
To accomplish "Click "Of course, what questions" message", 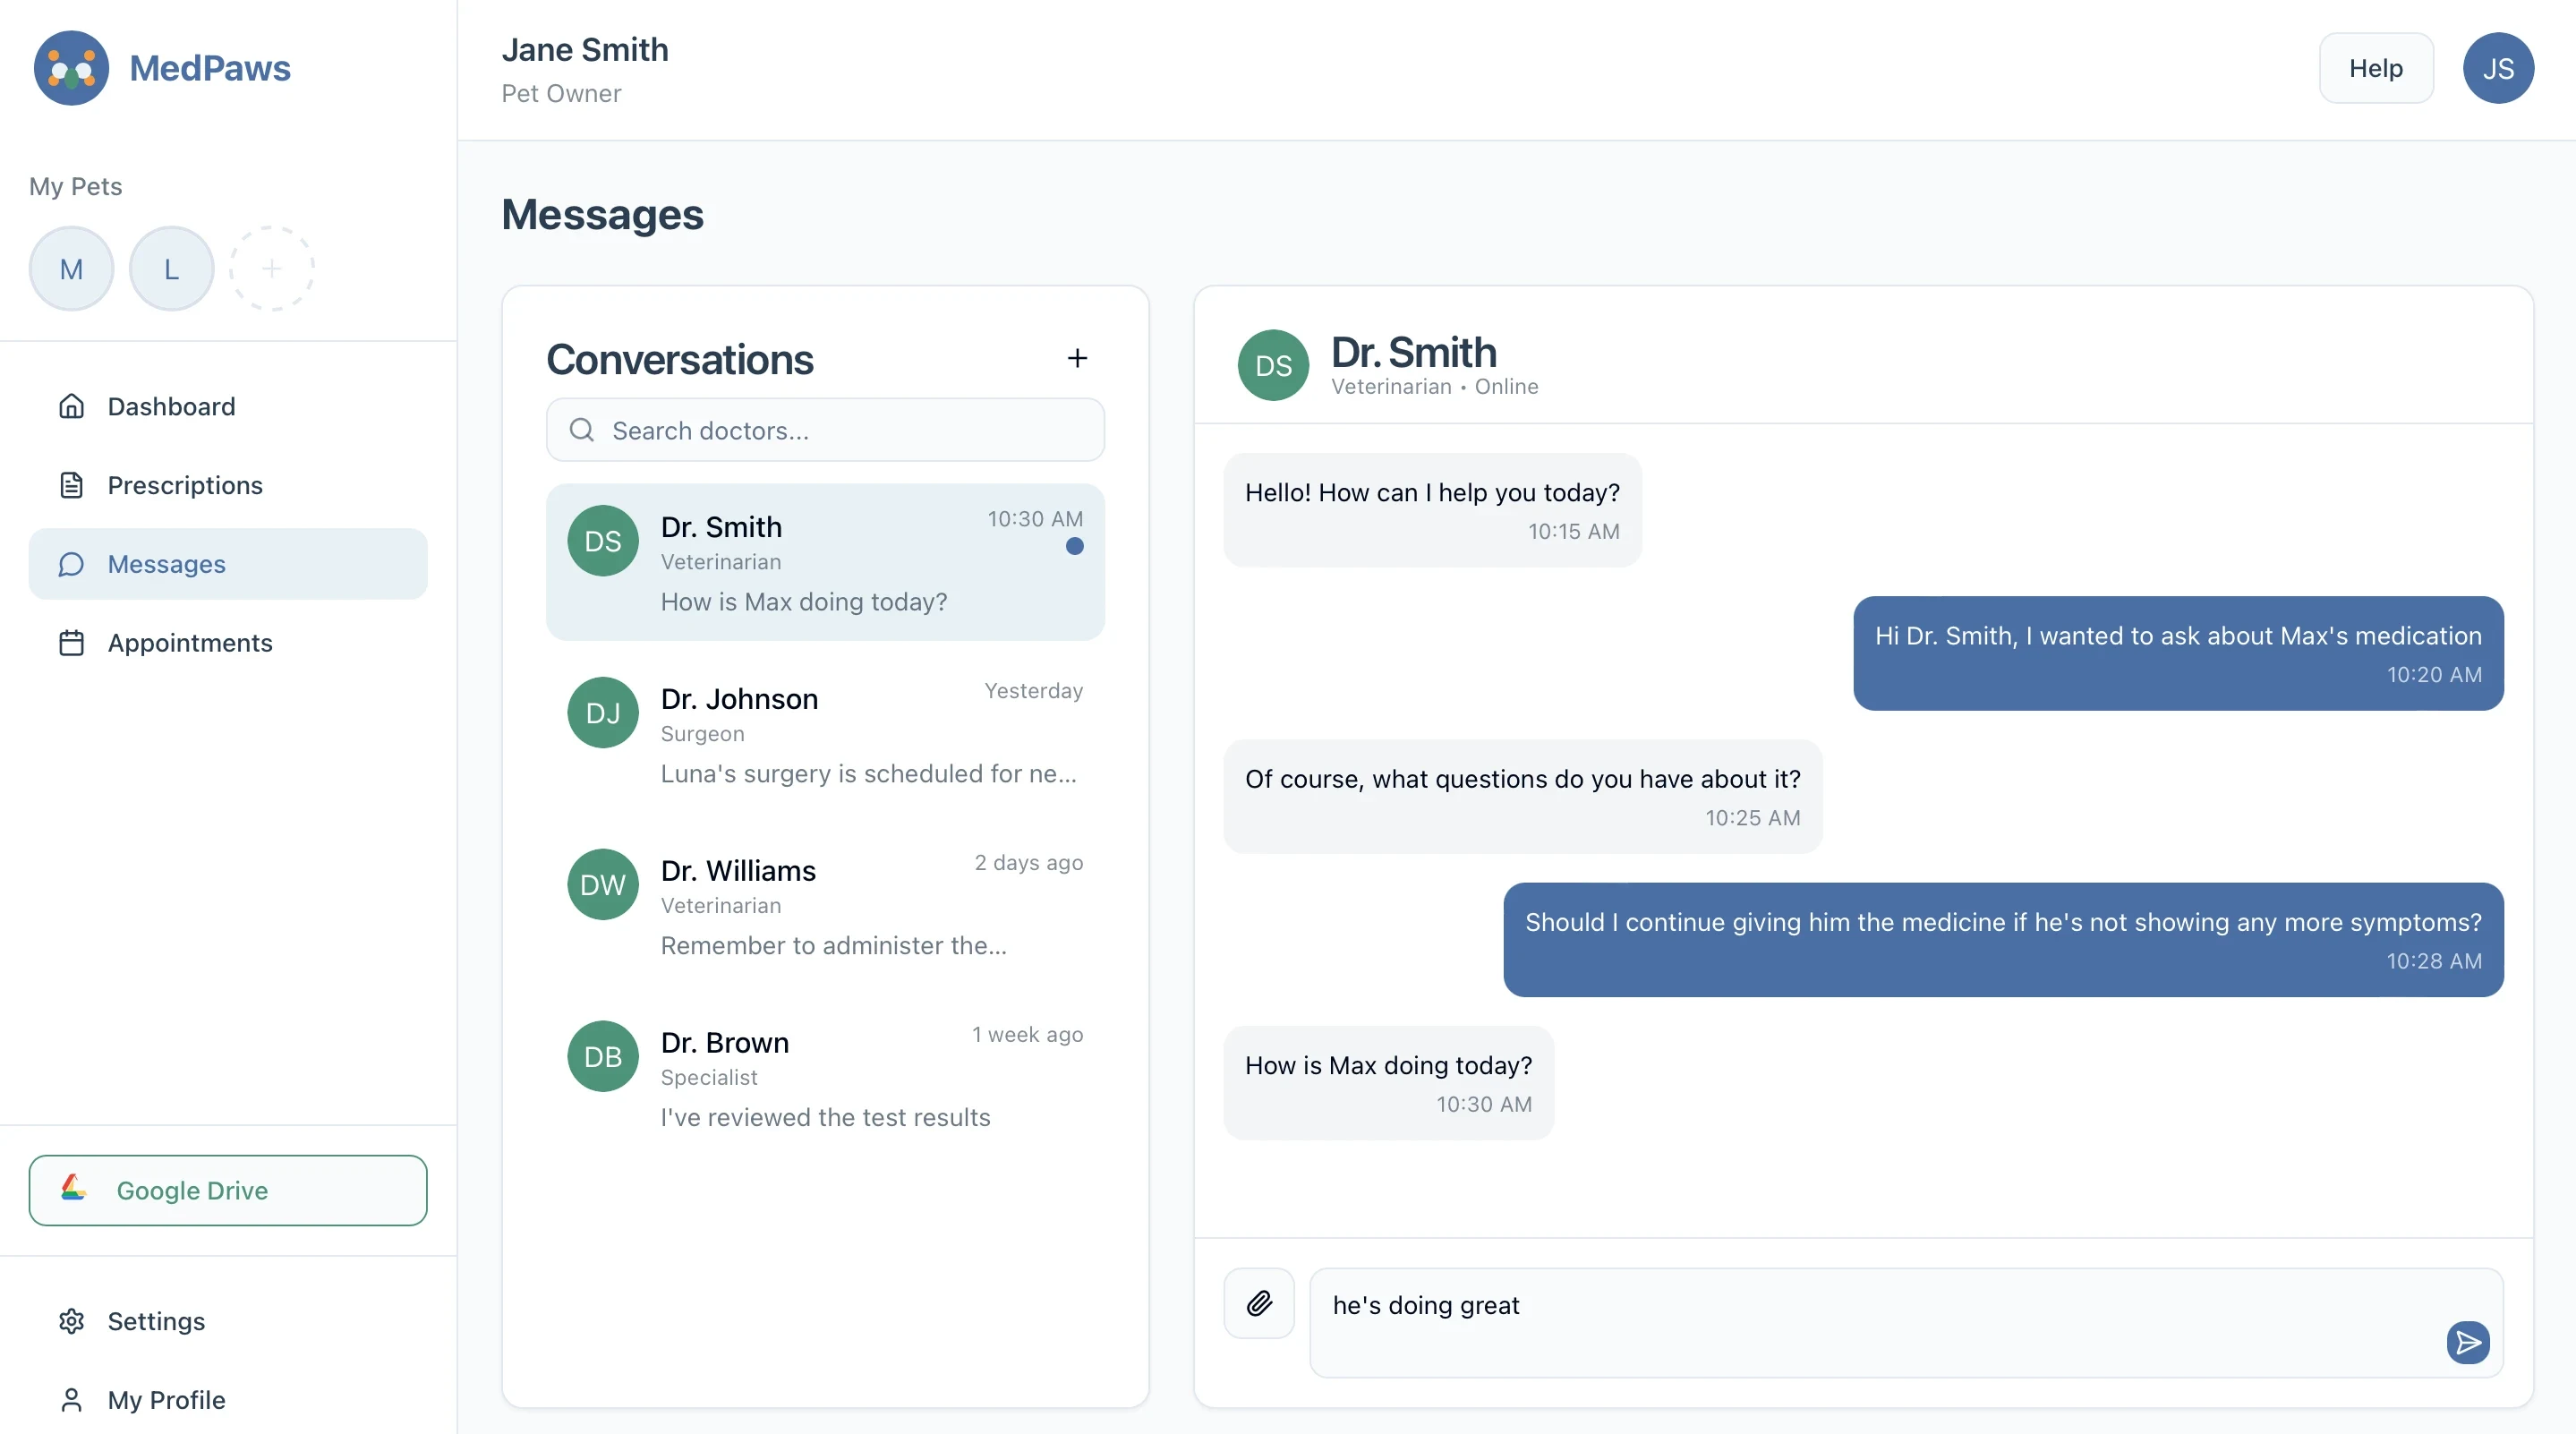I will 1522,796.
